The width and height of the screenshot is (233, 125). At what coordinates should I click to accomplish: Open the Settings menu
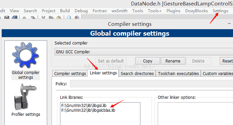click(220, 11)
